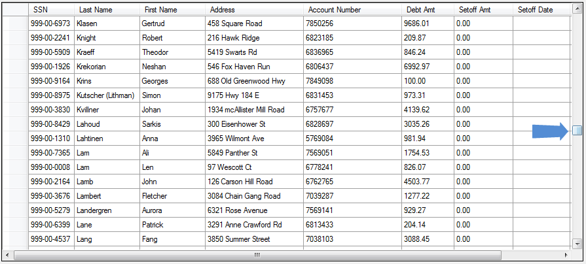Select the row header for Lang row
Screen dimensions: 586x264
15,239
